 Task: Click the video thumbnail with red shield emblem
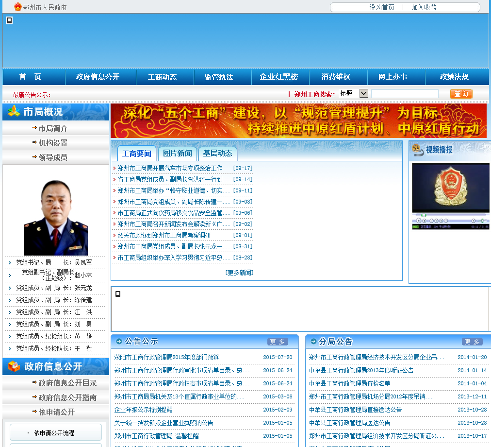(x=451, y=188)
